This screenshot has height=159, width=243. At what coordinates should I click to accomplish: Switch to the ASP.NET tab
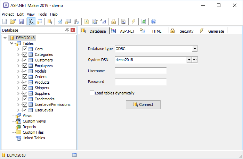(x=123, y=31)
